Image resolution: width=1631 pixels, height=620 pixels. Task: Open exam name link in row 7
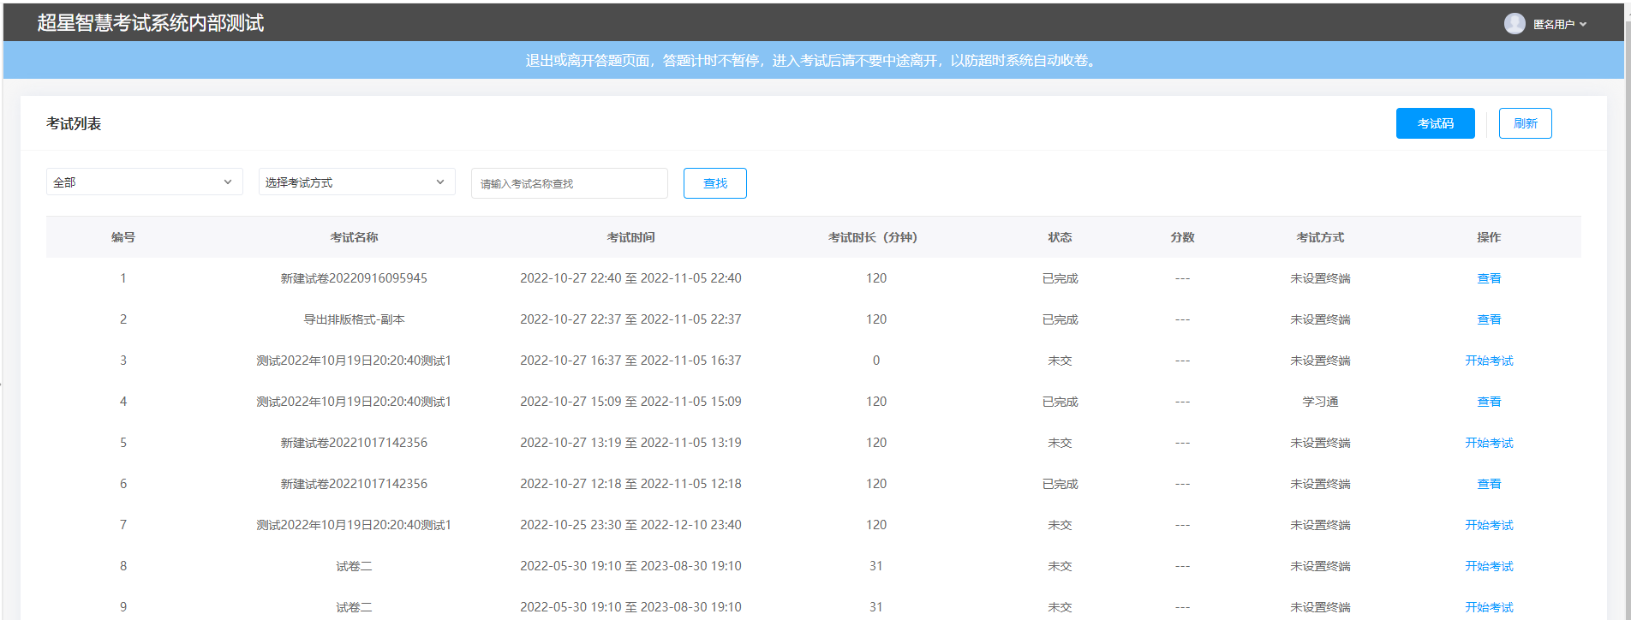click(x=354, y=525)
